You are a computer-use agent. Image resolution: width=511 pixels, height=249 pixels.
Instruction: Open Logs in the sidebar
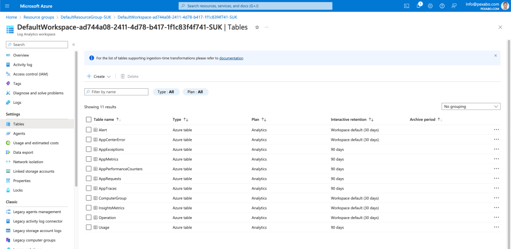click(17, 102)
